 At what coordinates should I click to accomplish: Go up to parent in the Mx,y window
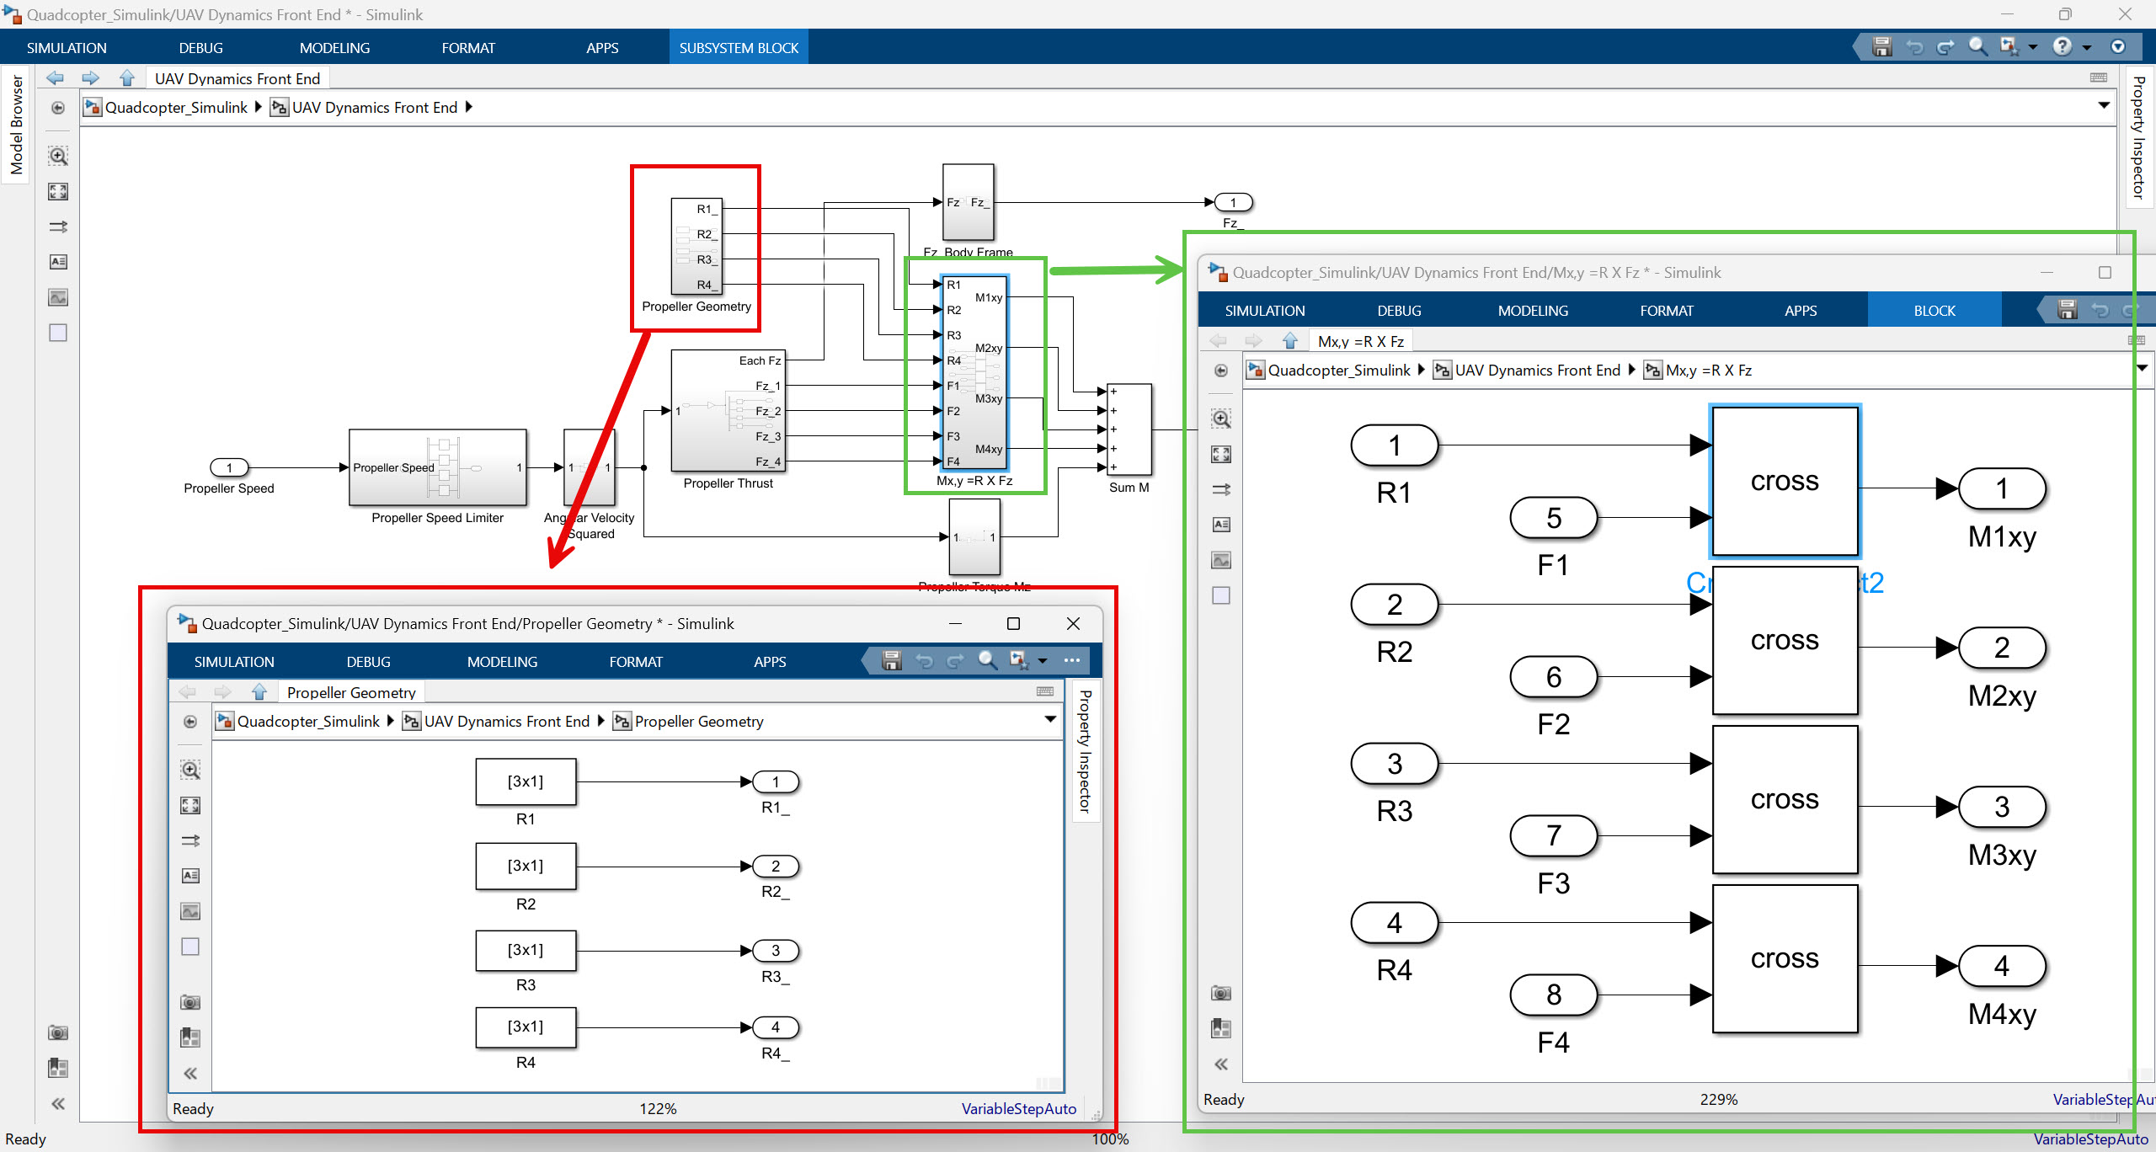pyautogui.click(x=1290, y=341)
